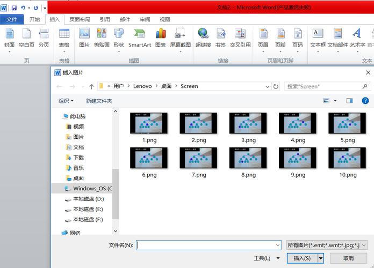The height and width of the screenshot is (268, 374).
Task: Open document parts (文档部件)
Action: pyautogui.click(x=338, y=39)
